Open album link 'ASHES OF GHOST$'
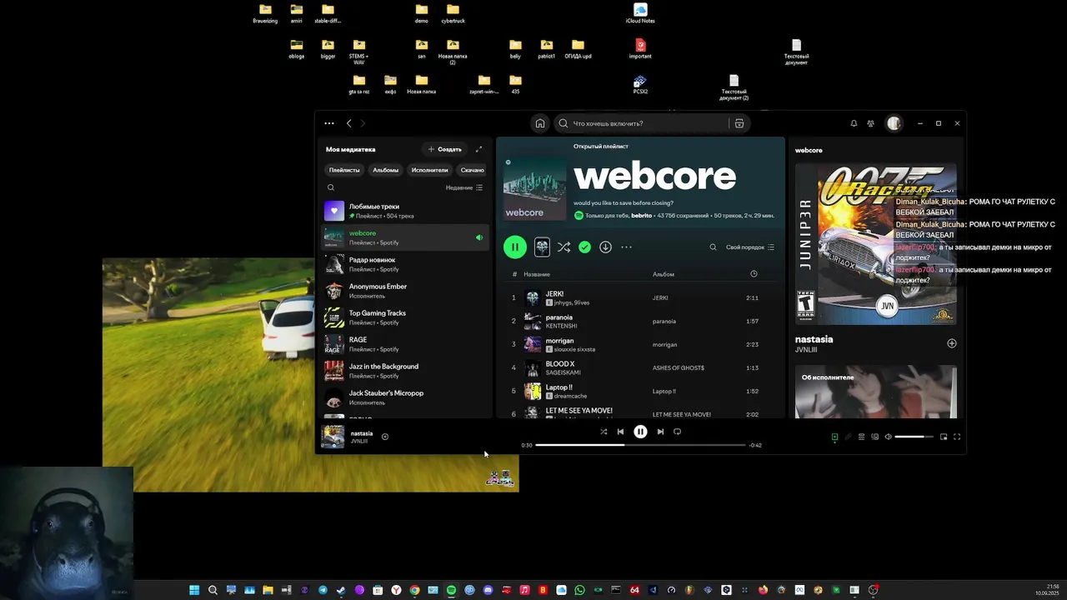 pyautogui.click(x=679, y=367)
